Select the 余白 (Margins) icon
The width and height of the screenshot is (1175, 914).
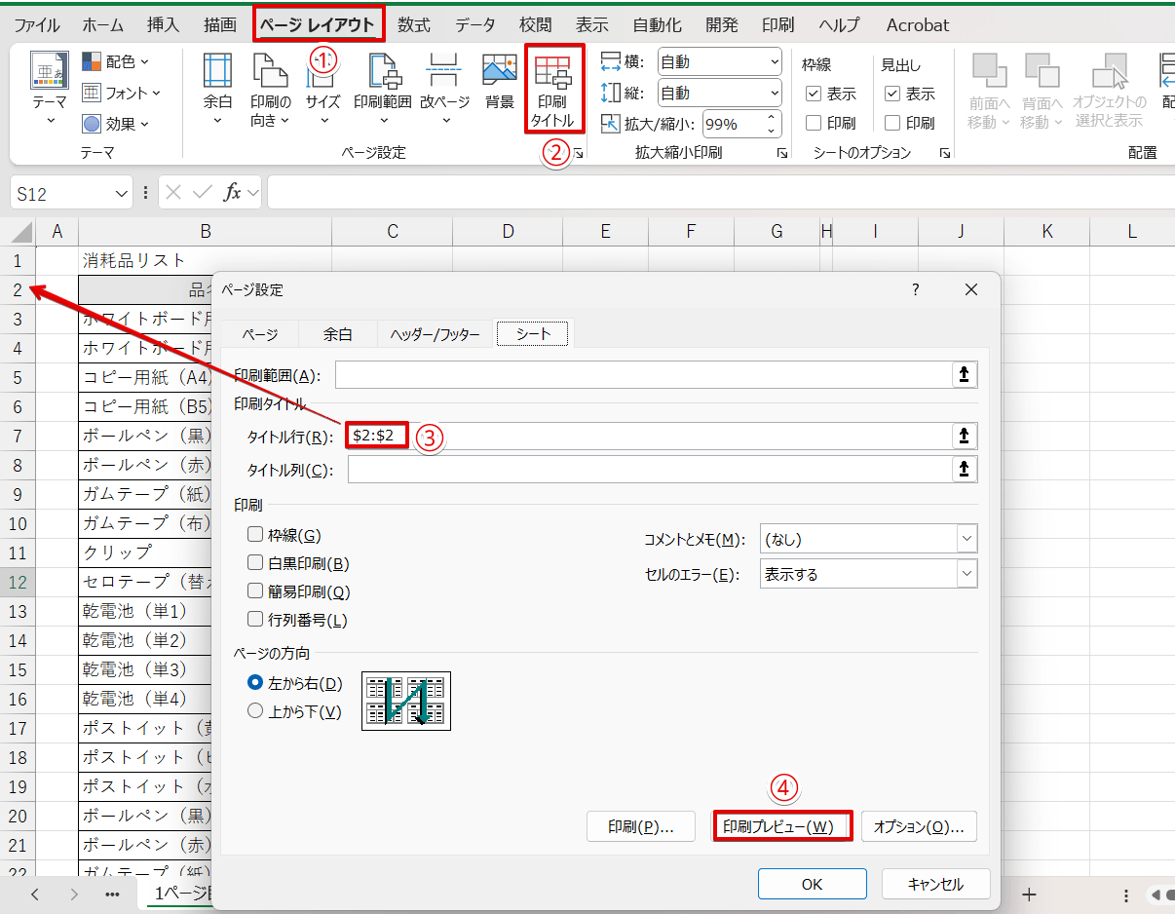216,89
